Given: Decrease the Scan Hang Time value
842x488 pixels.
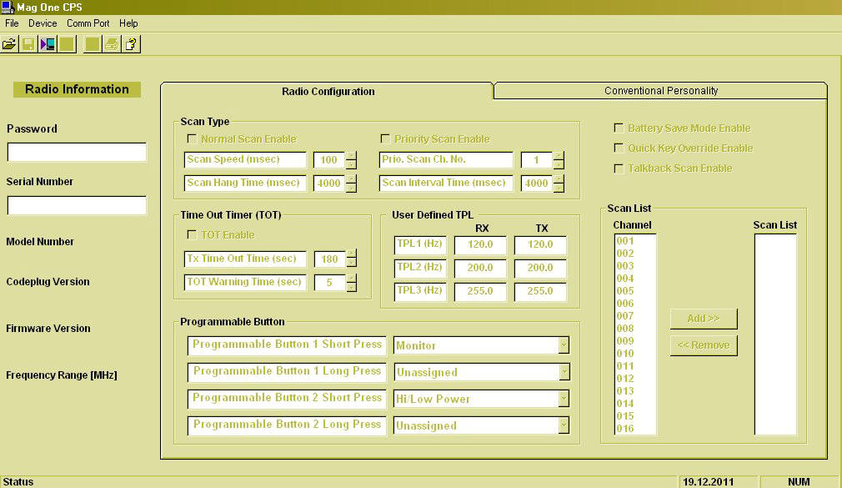Looking at the screenshot, I should coord(351,188).
